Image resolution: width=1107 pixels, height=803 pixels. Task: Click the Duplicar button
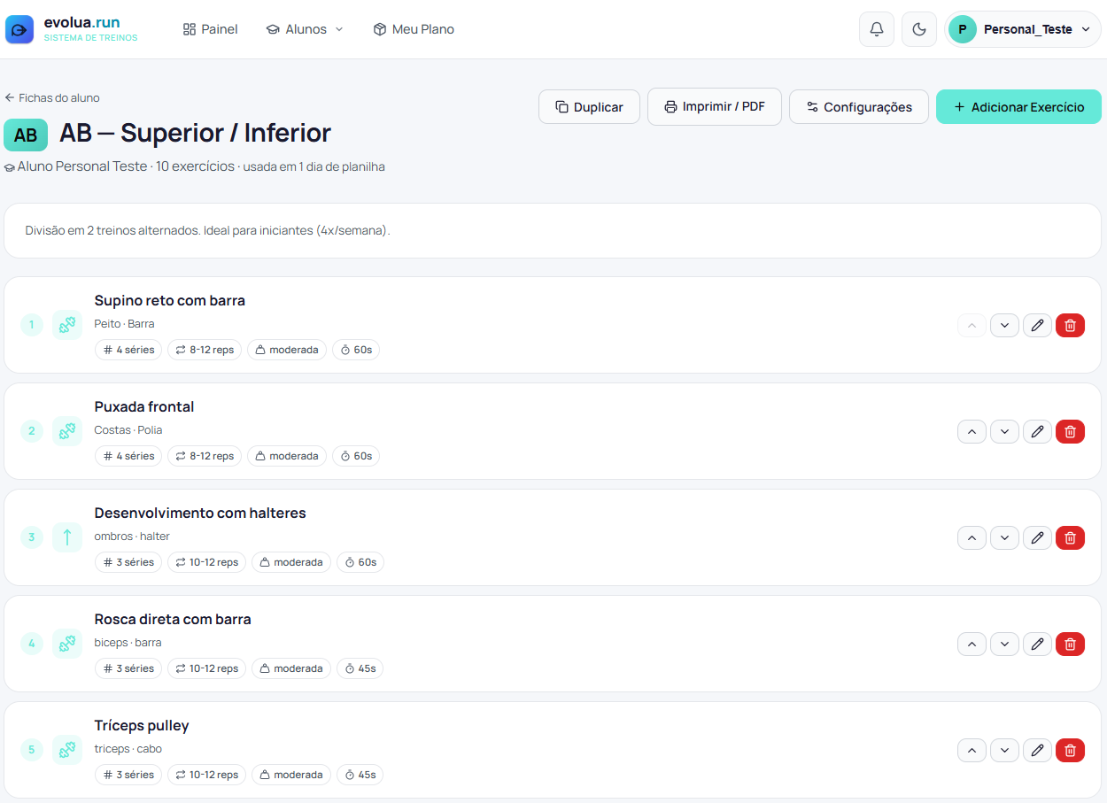tap(590, 106)
